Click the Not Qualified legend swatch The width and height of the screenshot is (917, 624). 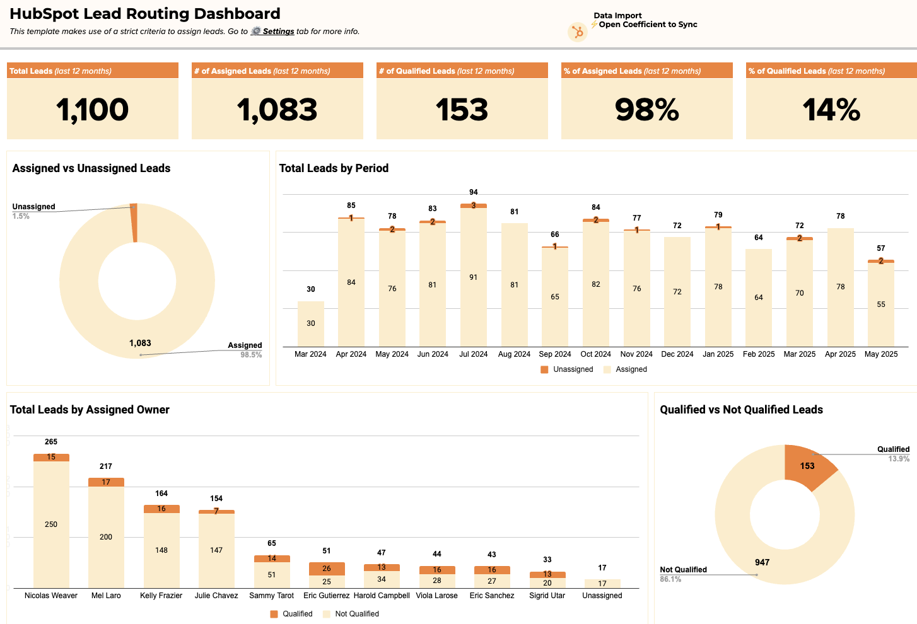tap(327, 614)
